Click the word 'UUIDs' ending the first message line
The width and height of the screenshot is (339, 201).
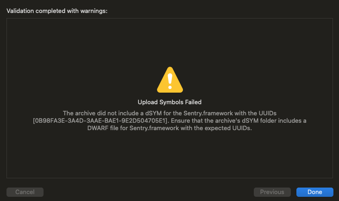[x=268, y=113]
